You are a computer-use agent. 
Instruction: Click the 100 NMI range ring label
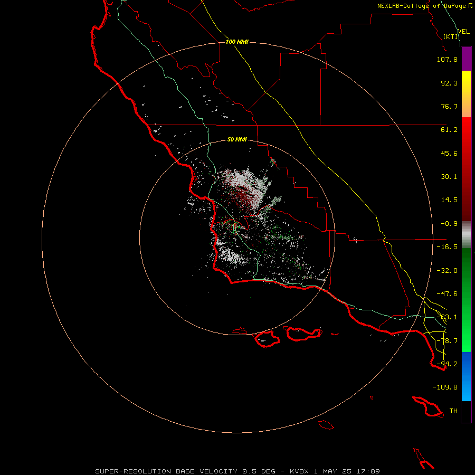pos(237,42)
